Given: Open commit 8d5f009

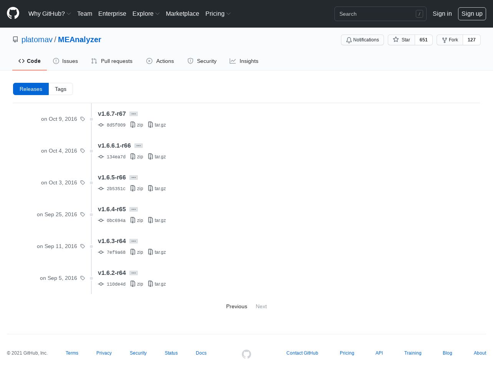Looking at the screenshot, I should coord(112,125).
